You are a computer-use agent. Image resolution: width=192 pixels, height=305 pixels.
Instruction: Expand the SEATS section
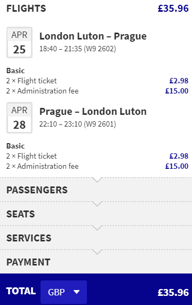tap(96, 214)
